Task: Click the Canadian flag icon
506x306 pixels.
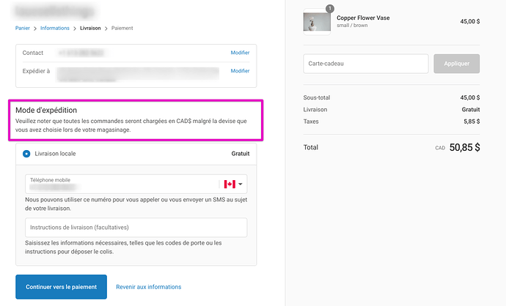Action: [230, 184]
